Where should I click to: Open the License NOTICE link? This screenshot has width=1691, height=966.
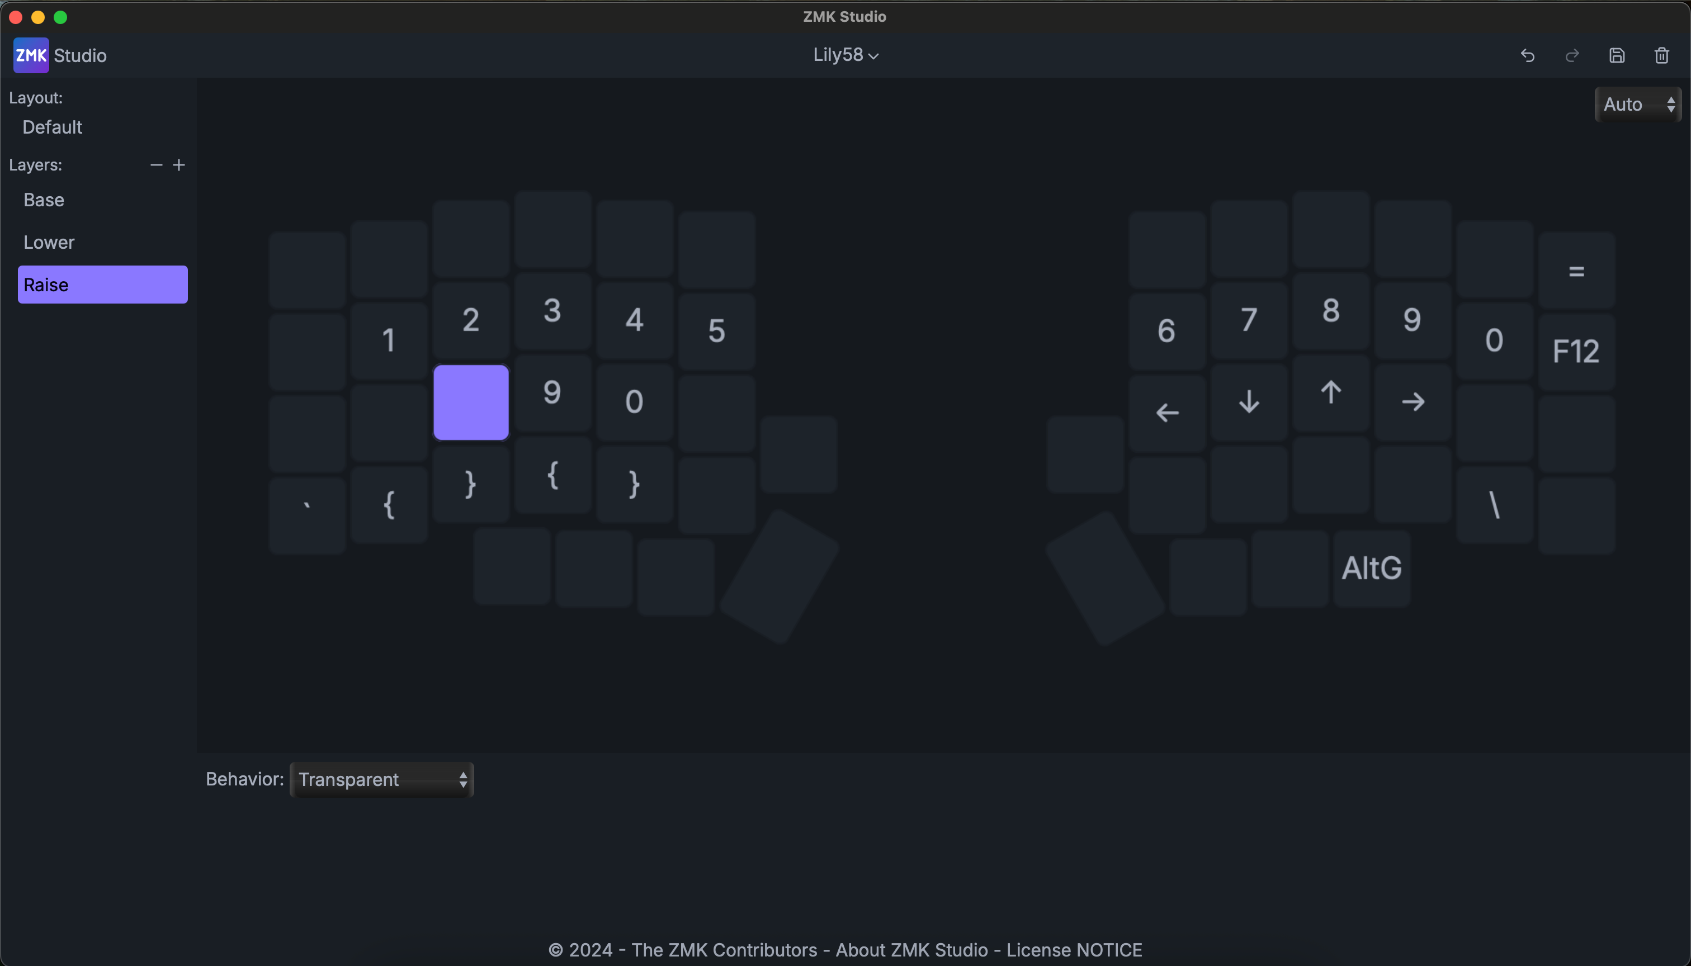tap(1074, 950)
